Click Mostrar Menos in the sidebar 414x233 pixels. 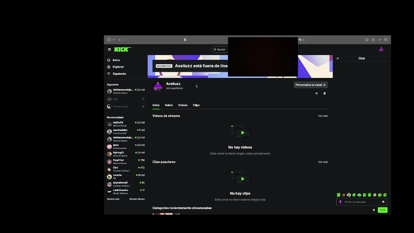(137, 199)
